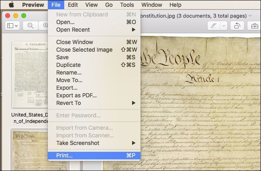Choose Move To… menu entry
This screenshot has height=171, width=261.
click(94, 80)
